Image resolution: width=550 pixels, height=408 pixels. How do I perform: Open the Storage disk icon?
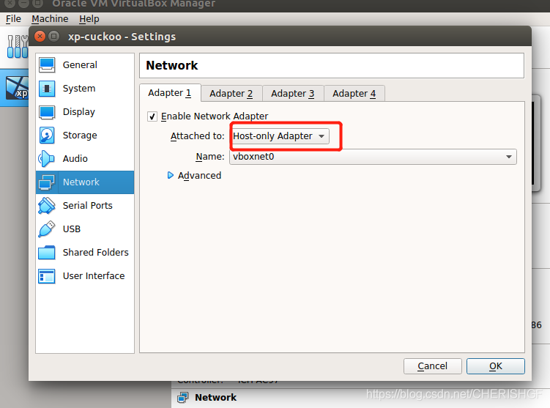click(47, 136)
